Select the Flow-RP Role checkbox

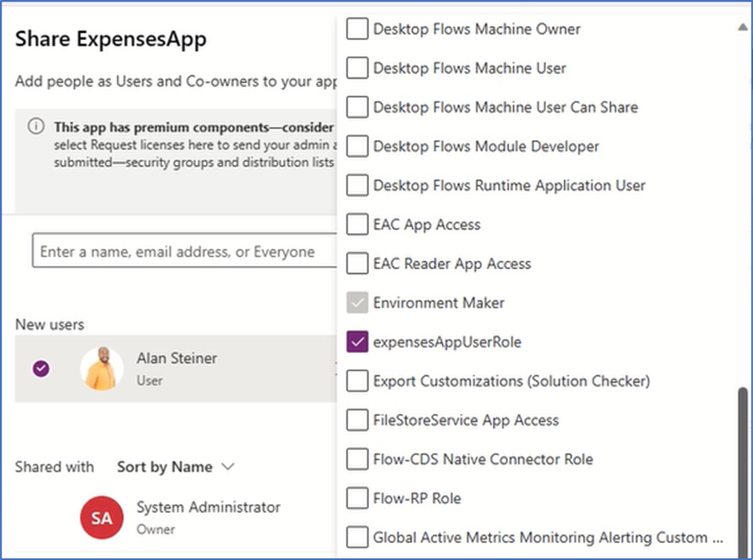tap(357, 498)
